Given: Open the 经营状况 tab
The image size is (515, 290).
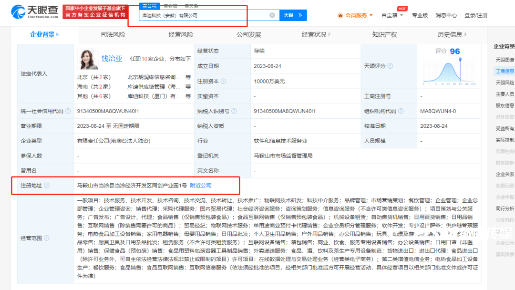Looking at the screenshot, I should 316,34.
